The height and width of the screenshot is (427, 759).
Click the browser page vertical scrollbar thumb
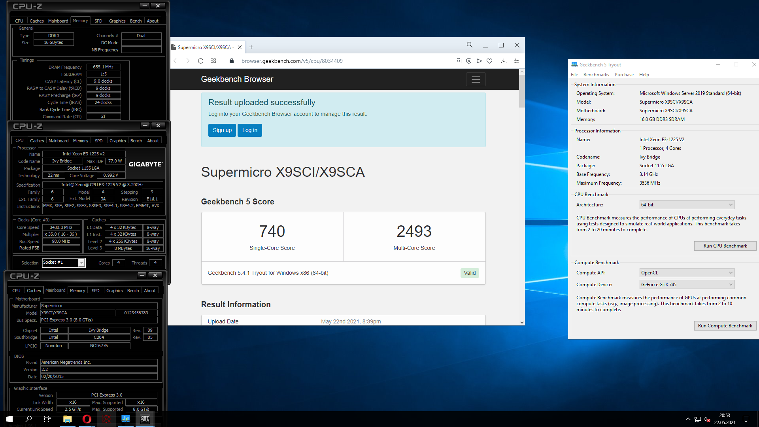tap(522, 91)
